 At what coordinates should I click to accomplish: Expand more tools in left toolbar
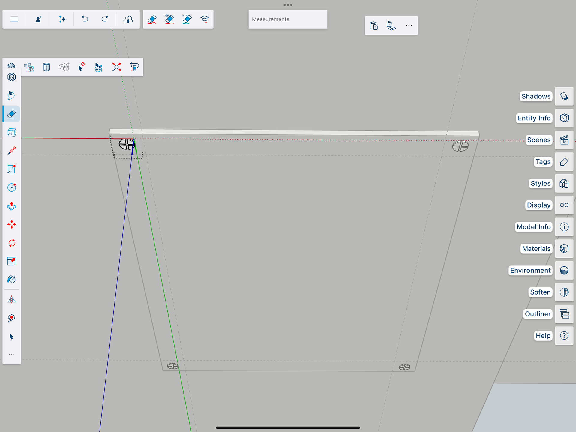pyautogui.click(x=12, y=355)
